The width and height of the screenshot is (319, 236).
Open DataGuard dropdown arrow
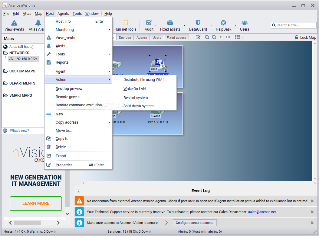[x=211, y=25]
